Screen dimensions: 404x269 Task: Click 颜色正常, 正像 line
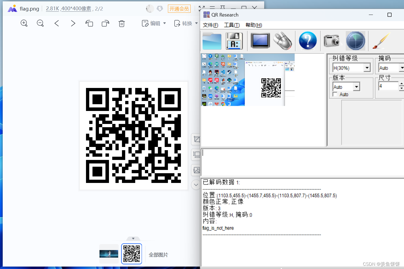[x=223, y=202]
